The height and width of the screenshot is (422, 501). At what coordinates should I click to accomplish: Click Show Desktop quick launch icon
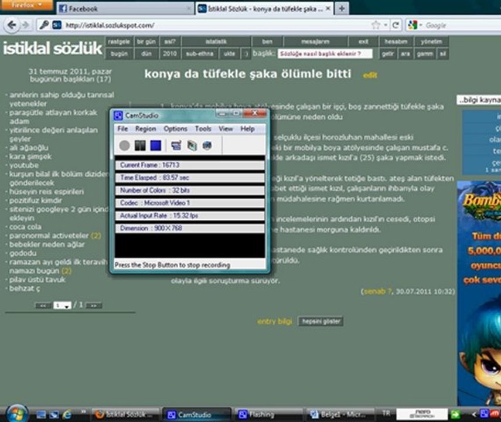41,414
